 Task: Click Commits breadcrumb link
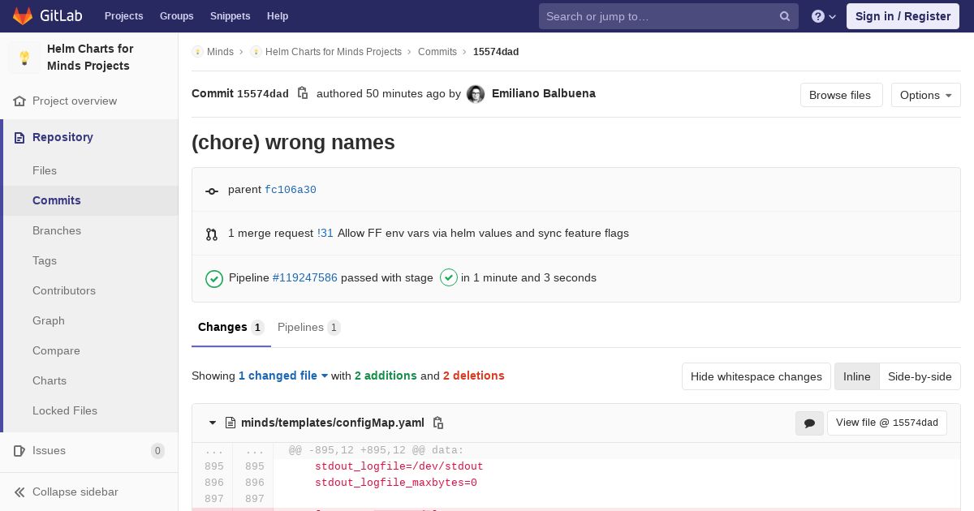pos(437,52)
